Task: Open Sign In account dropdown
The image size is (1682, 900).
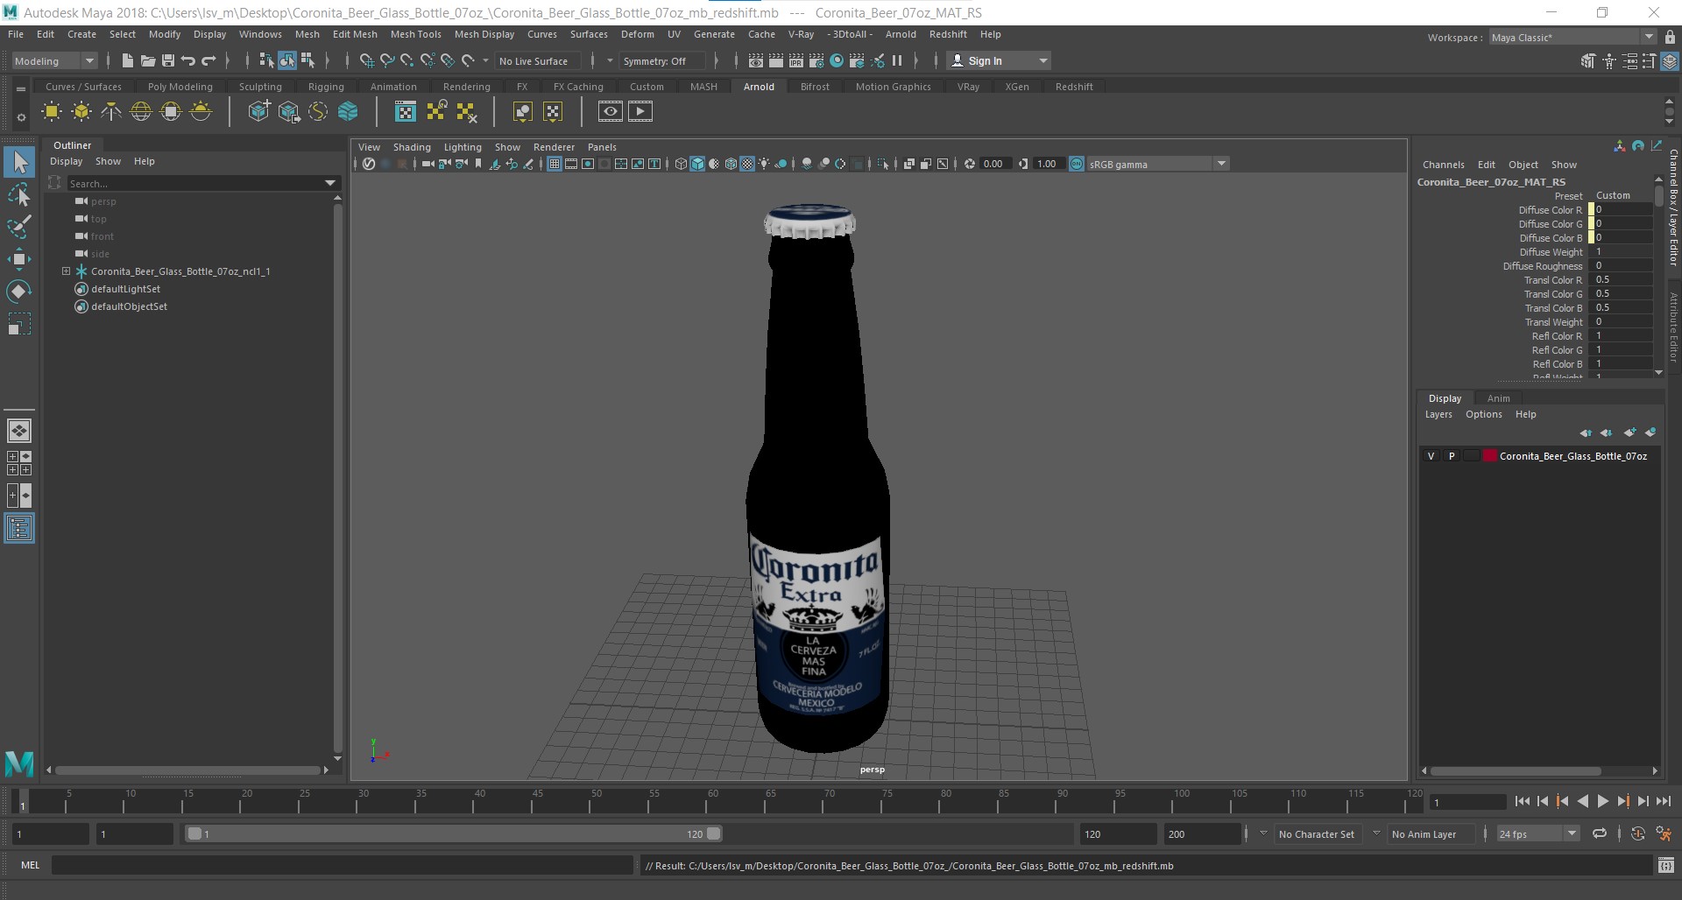Action: click(999, 60)
